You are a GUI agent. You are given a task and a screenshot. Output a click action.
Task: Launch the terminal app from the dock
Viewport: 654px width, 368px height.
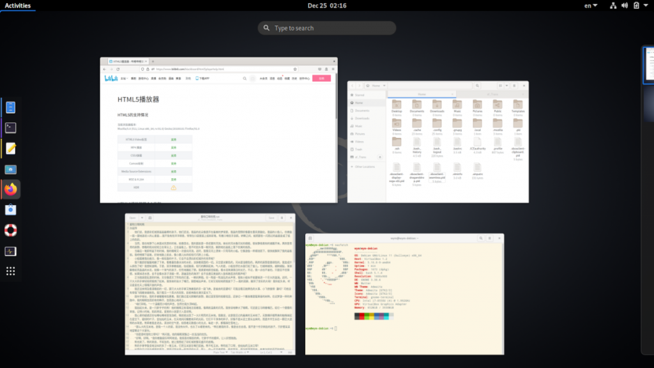[x=10, y=127]
